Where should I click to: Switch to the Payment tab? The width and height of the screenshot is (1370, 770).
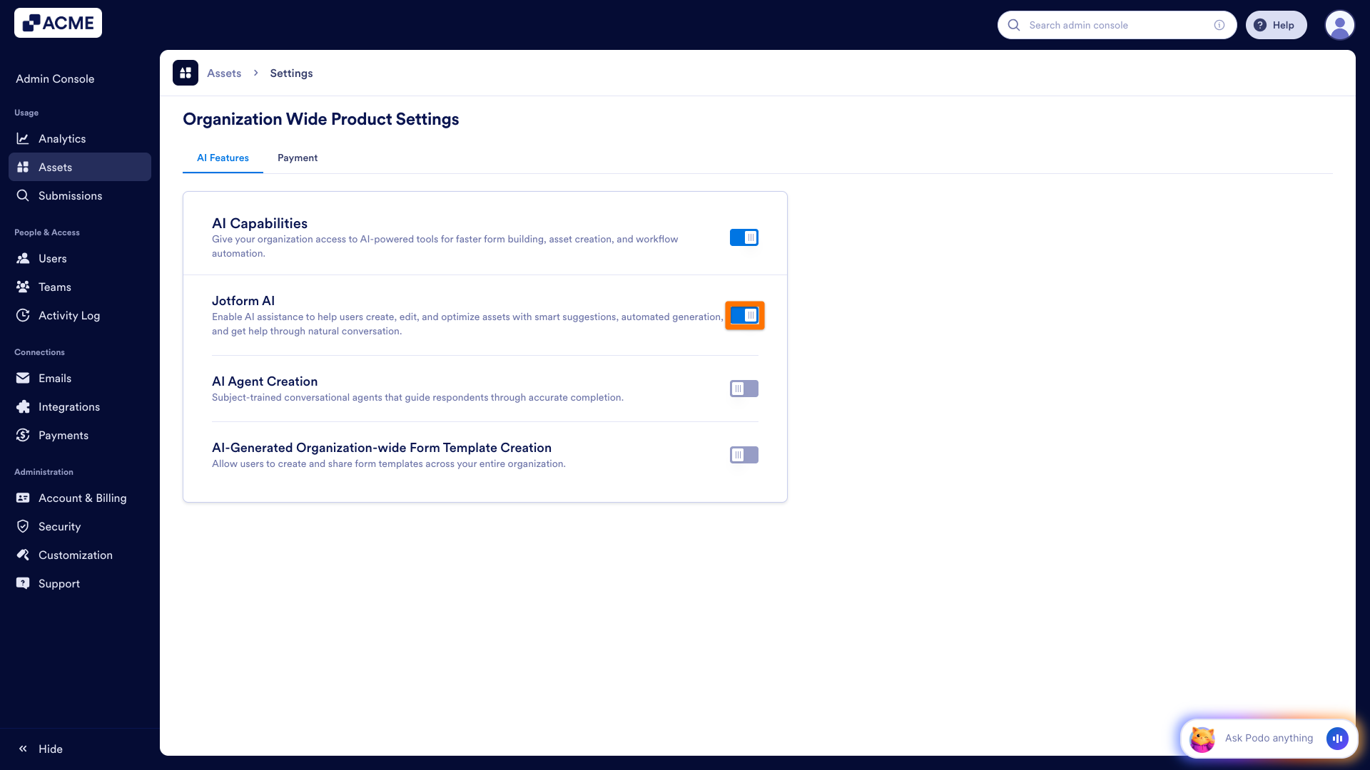(x=298, y=158)
